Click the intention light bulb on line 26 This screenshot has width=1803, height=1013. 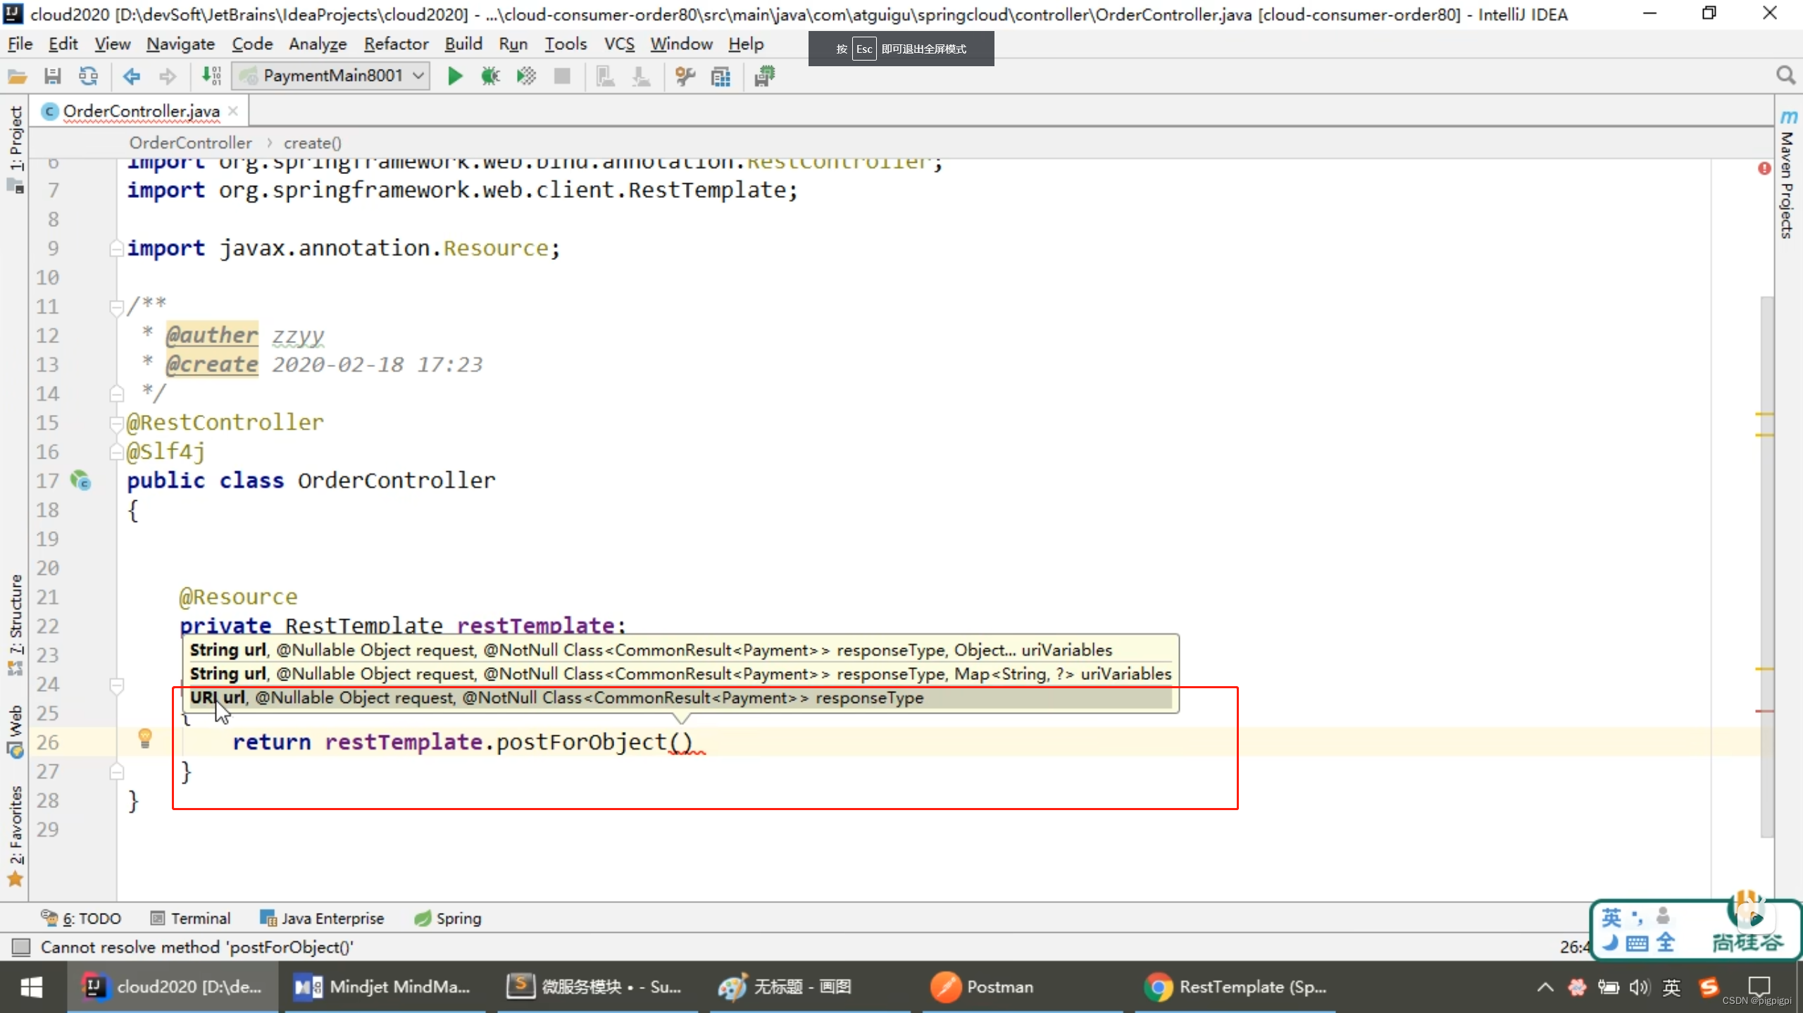tap(145, 738)
